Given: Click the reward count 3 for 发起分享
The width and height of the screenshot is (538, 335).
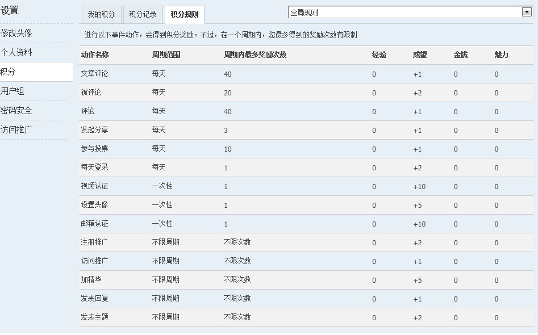Looking at the screenshot, I should pyautogui.click(x=226, y=130).
